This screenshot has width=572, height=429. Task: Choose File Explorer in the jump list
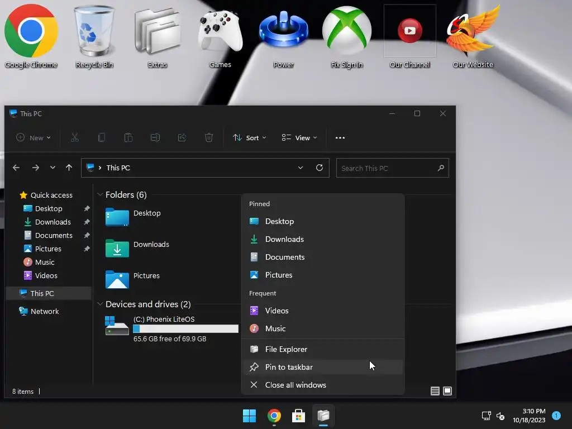(323, 350)
